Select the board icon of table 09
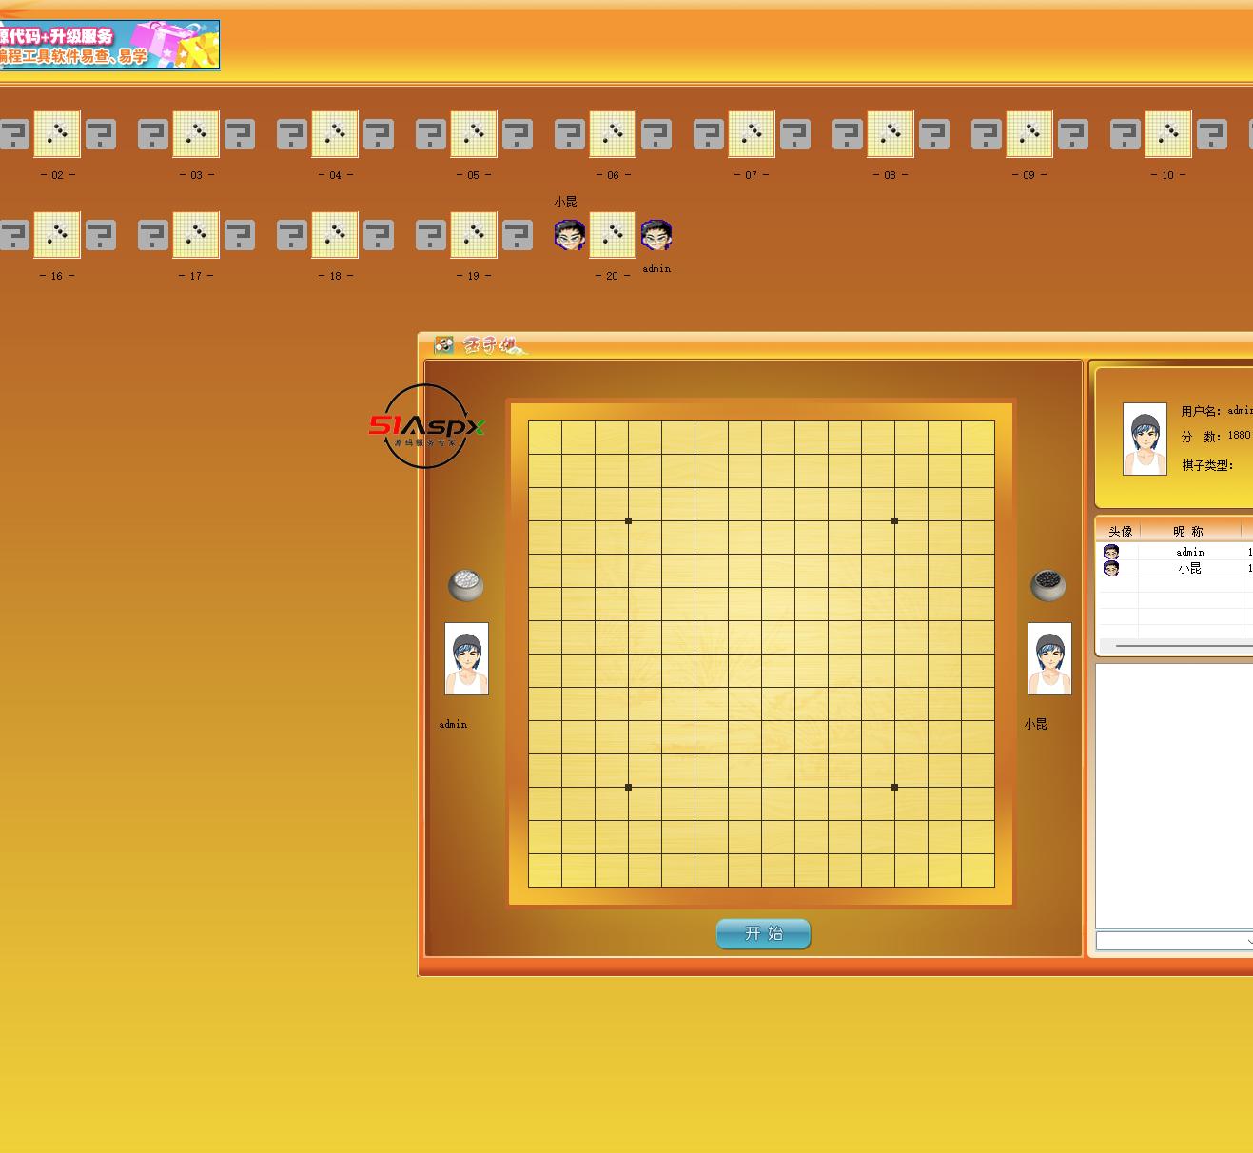 point(1029,134)
